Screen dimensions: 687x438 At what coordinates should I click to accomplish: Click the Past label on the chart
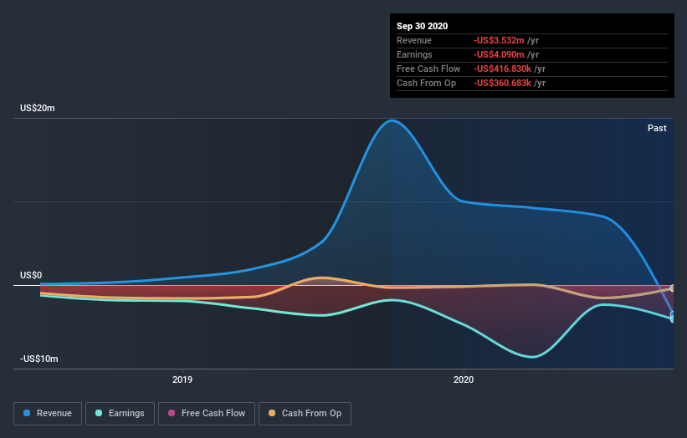(657, 128)
